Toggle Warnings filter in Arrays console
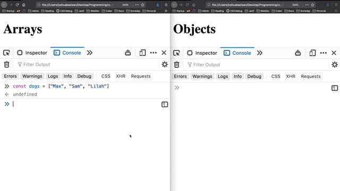Image resolution: width=340 pixels, height=191 pixels. (32, 76)
